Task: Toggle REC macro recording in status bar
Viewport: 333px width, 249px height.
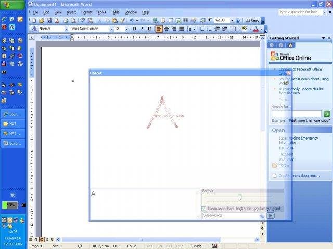Action: (x=150, y=246)
